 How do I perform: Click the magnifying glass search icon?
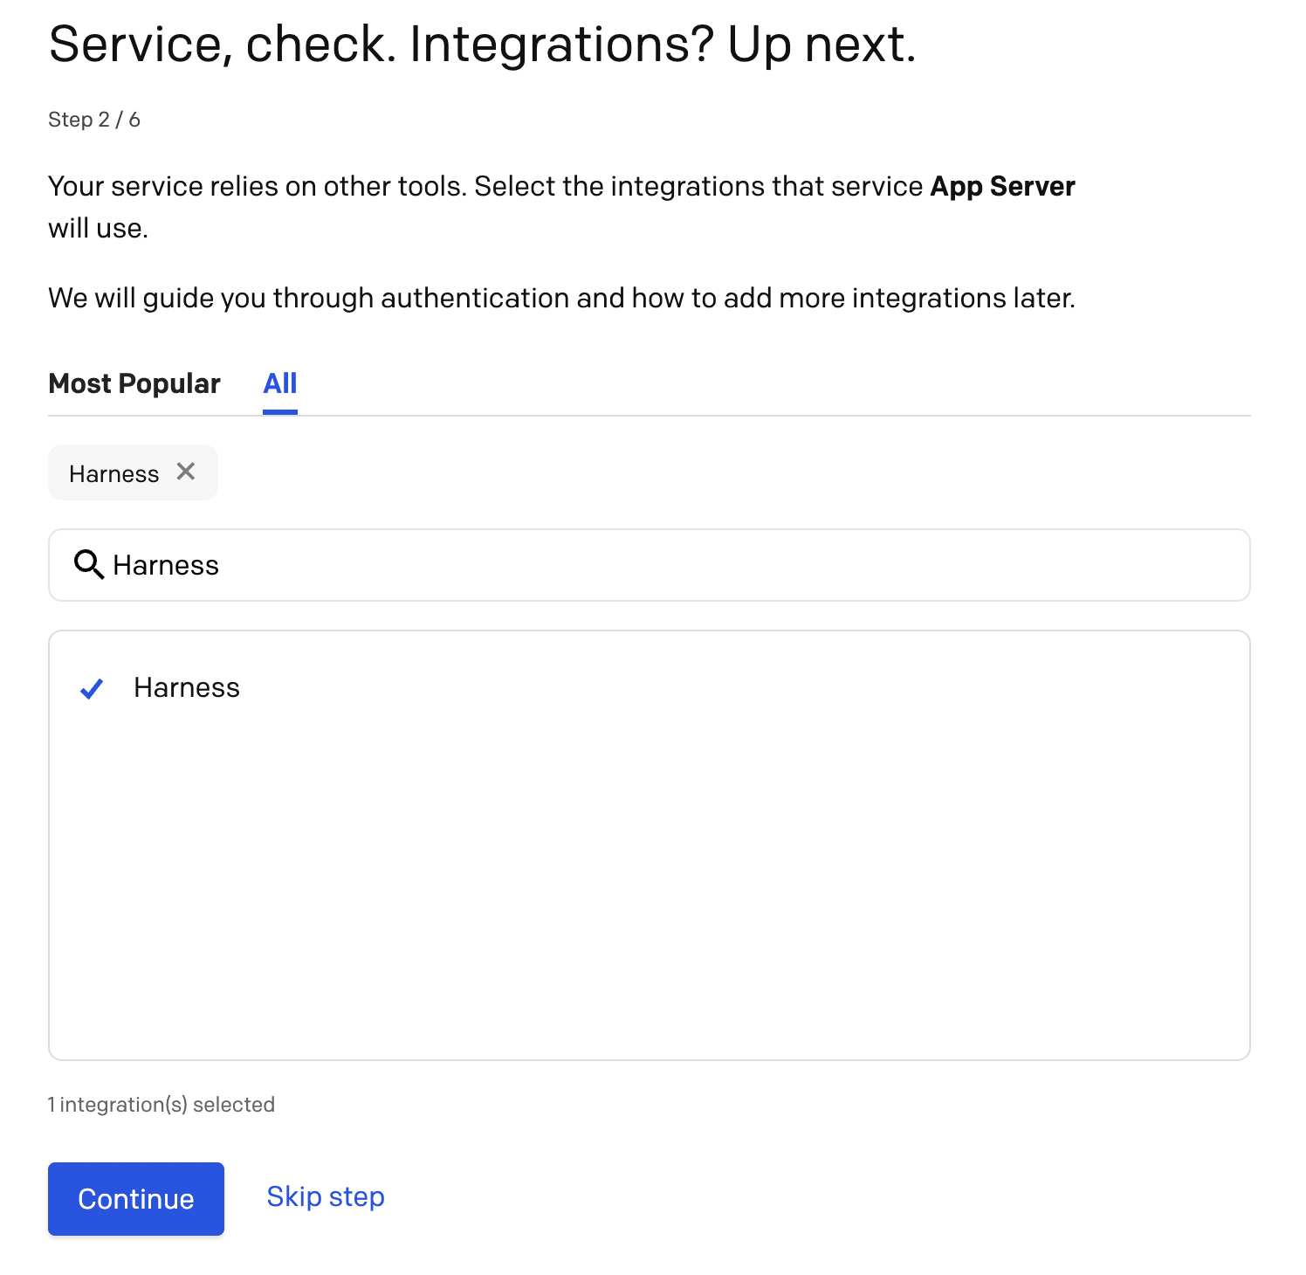(87, 566)
